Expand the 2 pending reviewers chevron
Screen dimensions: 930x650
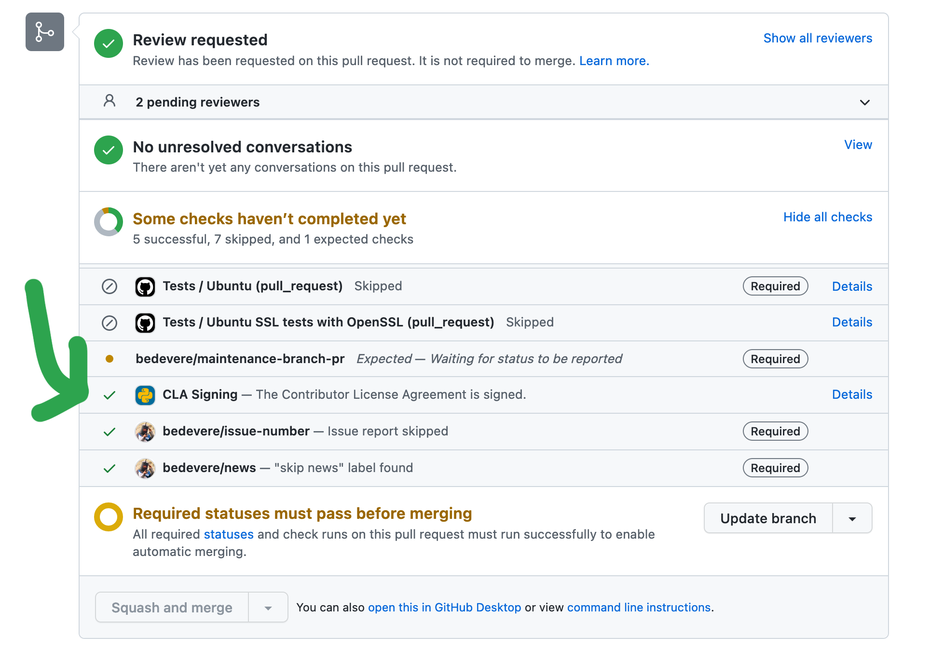[864, 102]
